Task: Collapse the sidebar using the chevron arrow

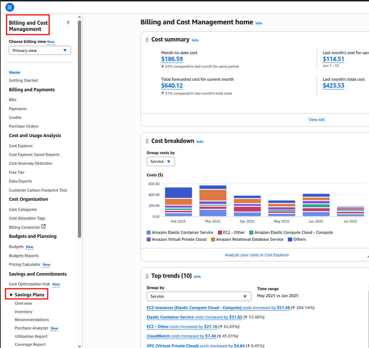Action: 68,22
